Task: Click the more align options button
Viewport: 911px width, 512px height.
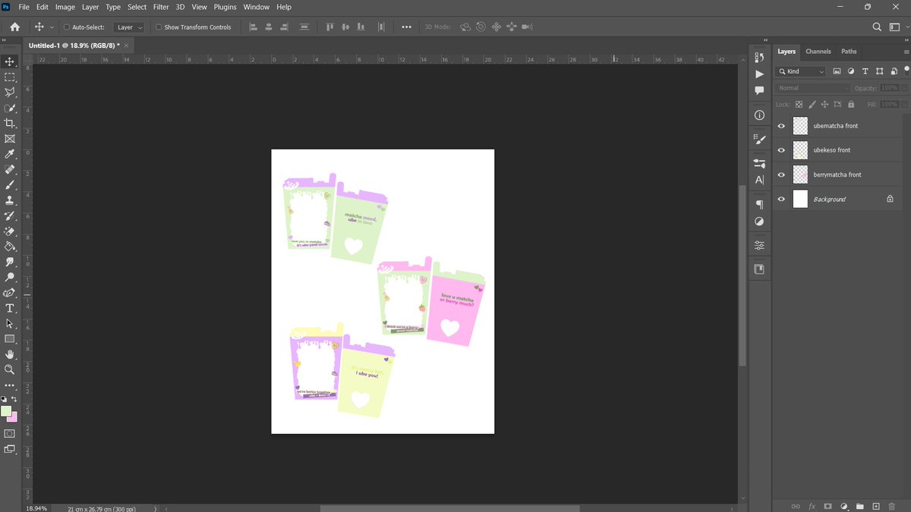Action: click(x=406, y=27)
